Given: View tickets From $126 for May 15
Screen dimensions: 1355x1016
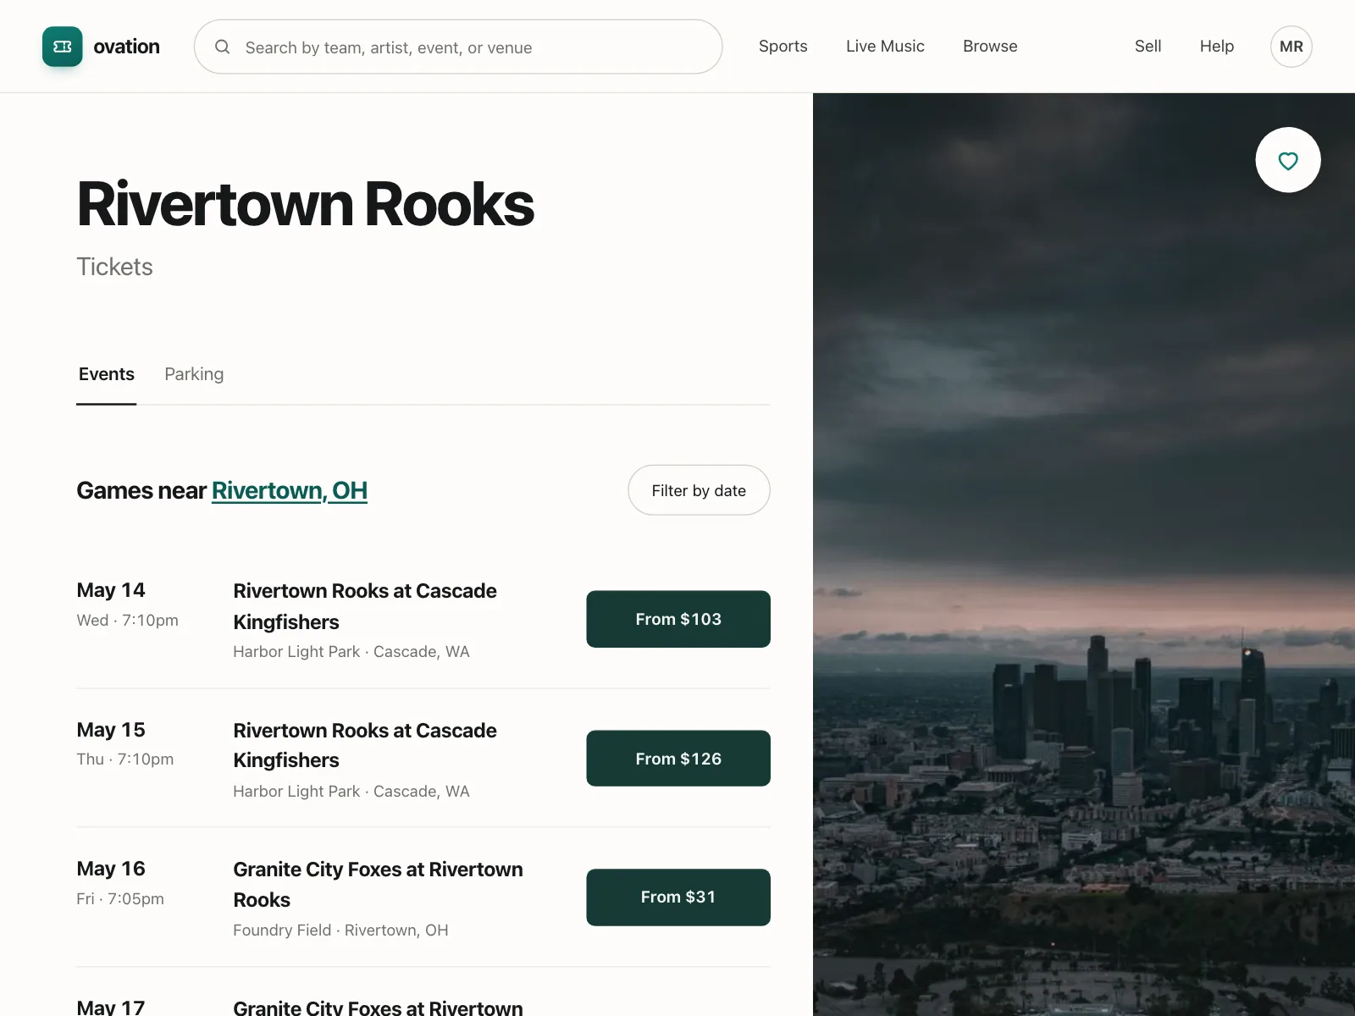Looking at the screenshot, I should [678, 759].
